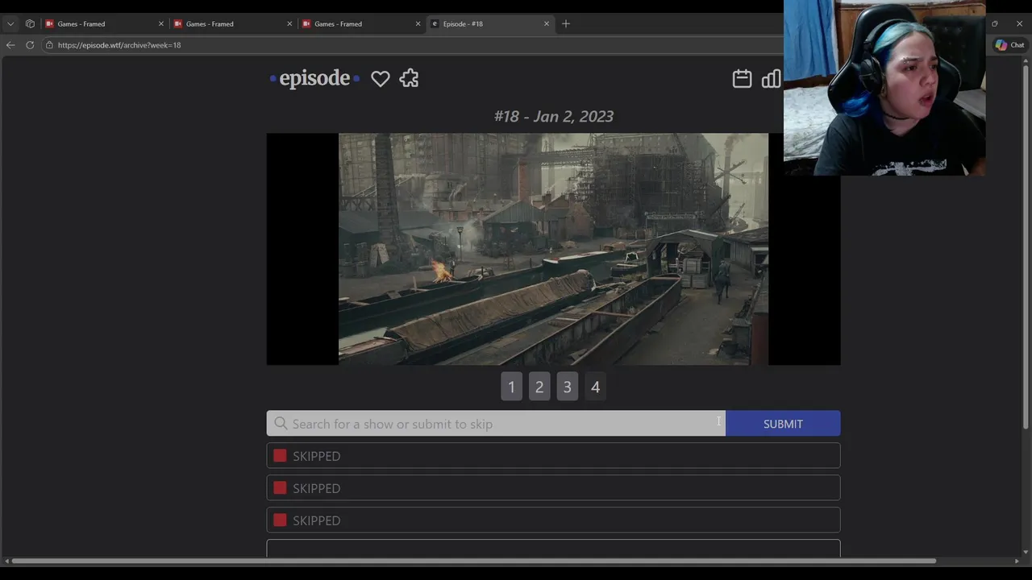Click the episode logo
This screenshot has height=580, width=1032.
(x=314, y=78)
